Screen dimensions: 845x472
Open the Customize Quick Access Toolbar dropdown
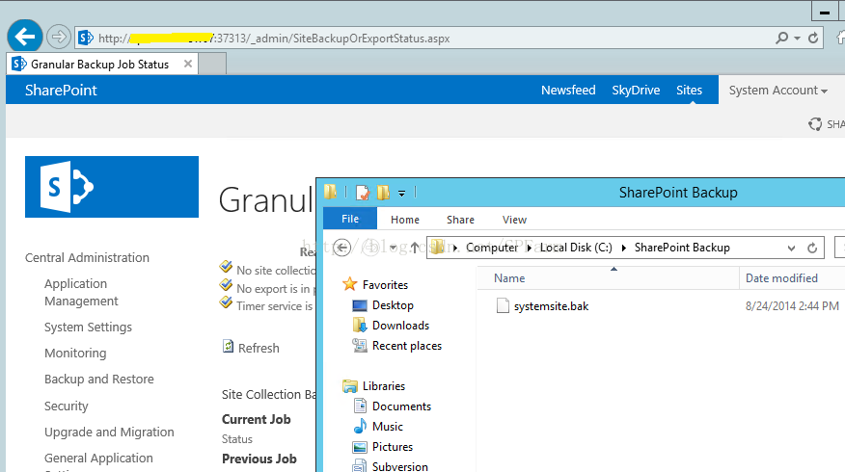coord(401,194)
